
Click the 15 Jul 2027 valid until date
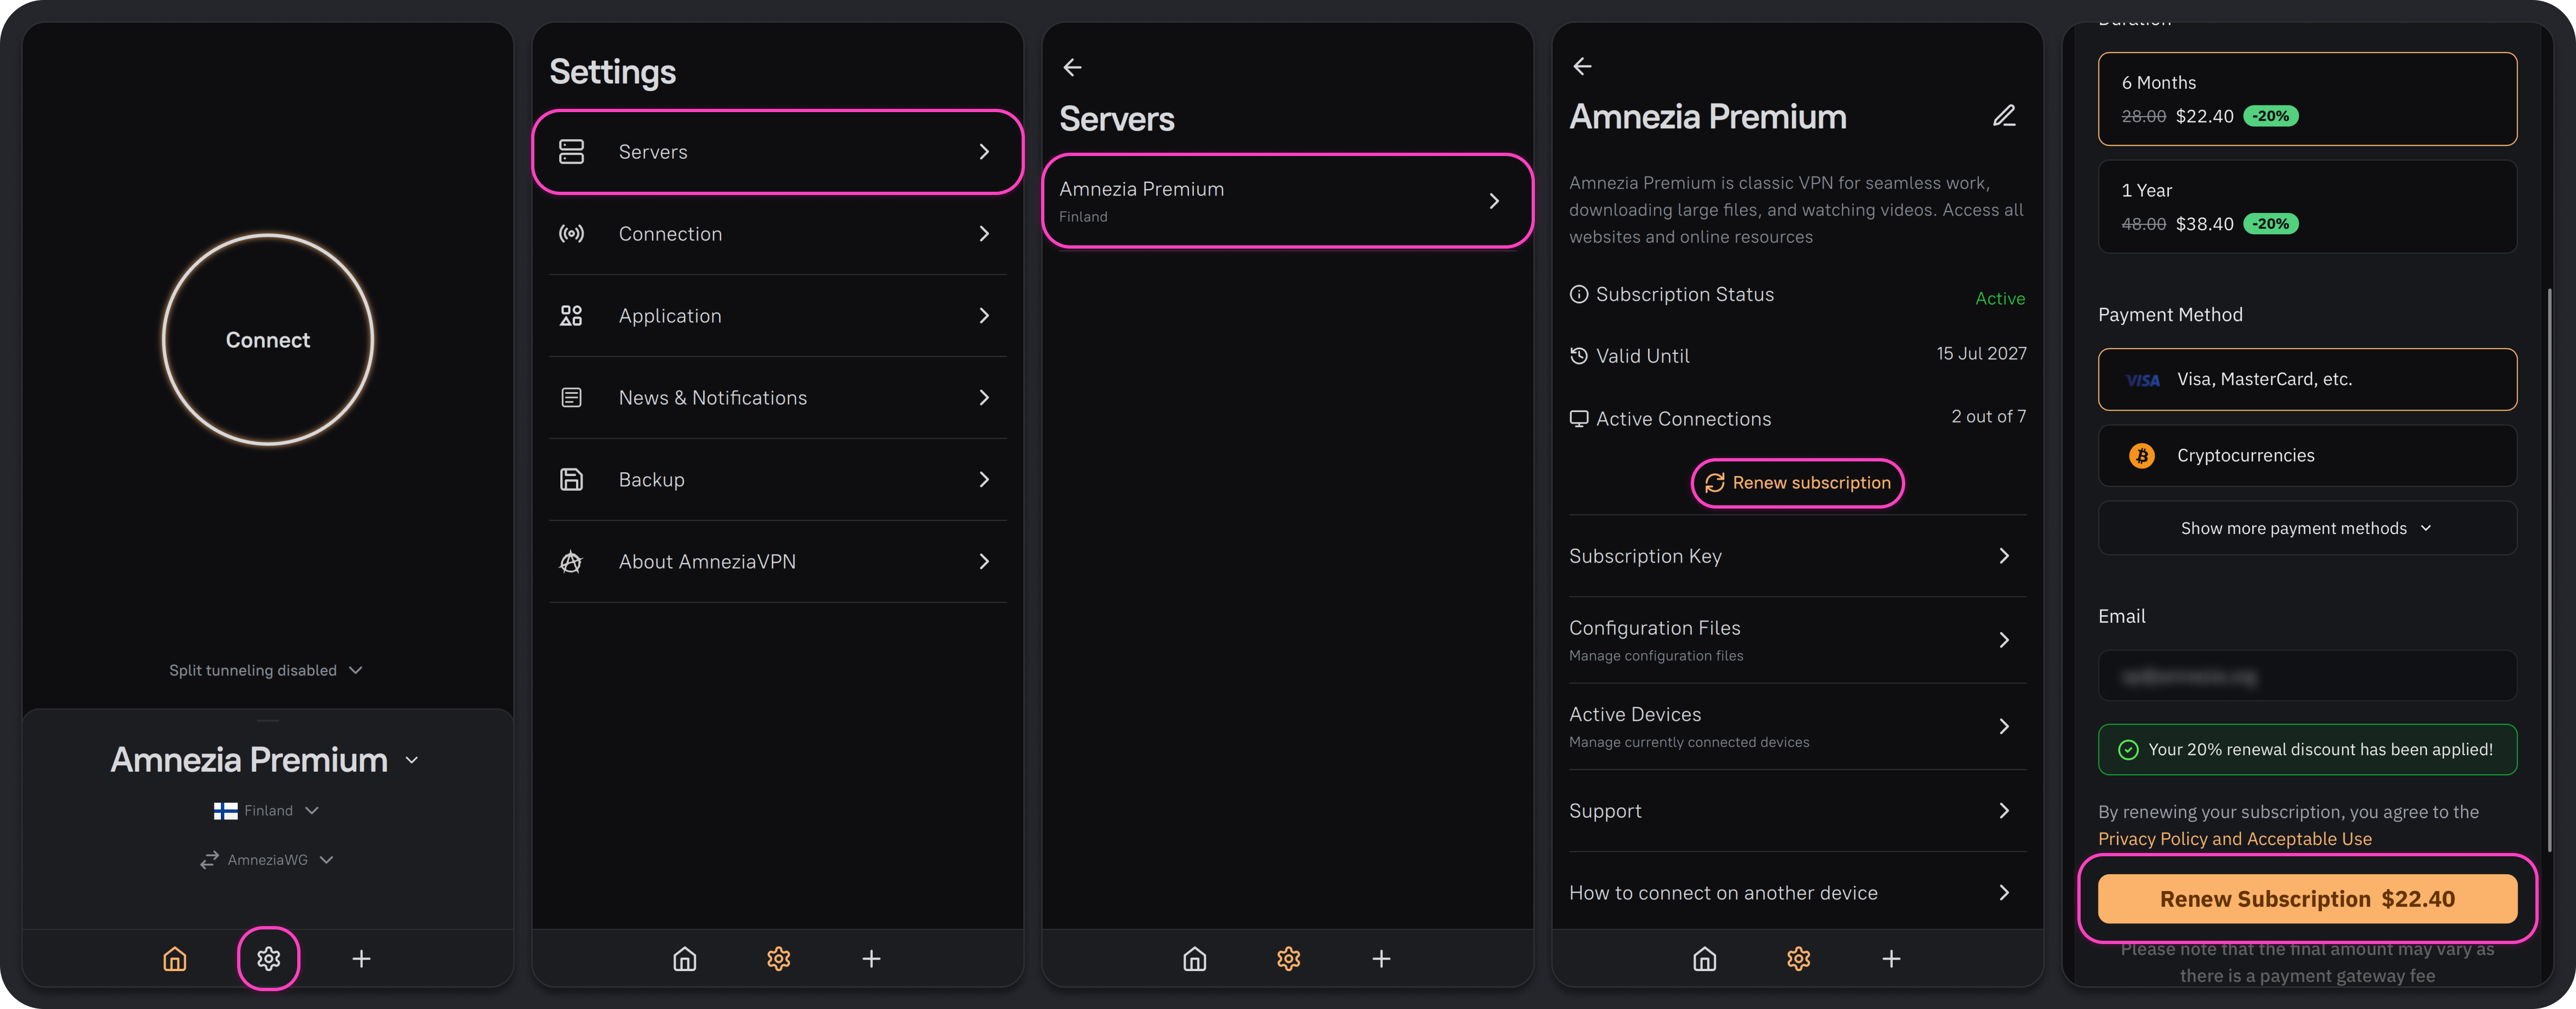[x=1981, y=354]
